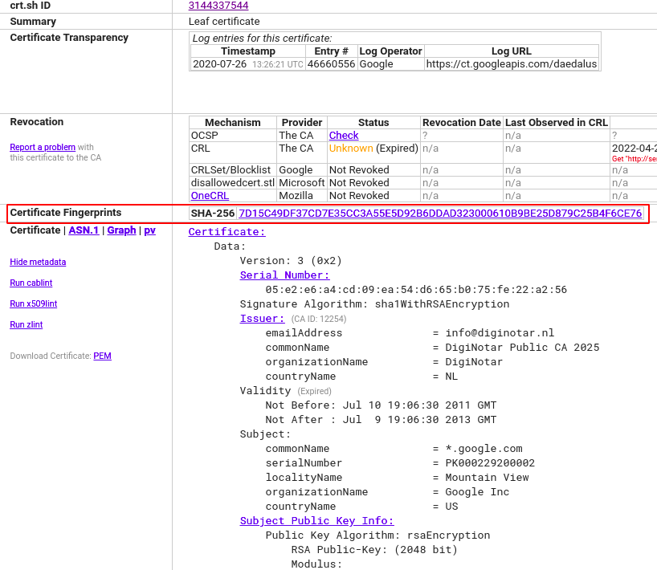Switch to the Graph view
Image resolution: width=657 pixels, height=570 pixels.
[121, 230]
